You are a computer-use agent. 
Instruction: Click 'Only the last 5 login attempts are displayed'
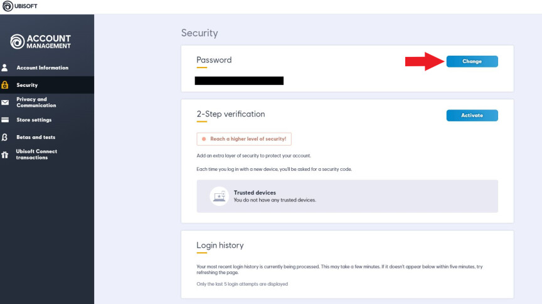[x=242, y=284]
